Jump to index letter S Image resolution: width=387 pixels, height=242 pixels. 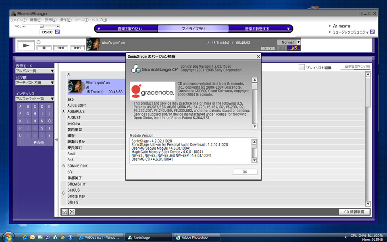[42, 128]
